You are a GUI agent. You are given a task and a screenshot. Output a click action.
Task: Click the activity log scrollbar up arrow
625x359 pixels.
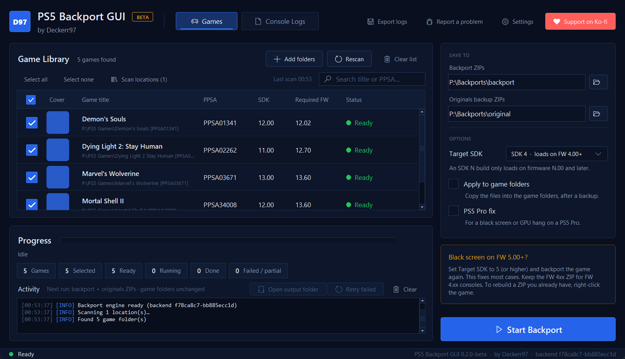click(422, 301)
